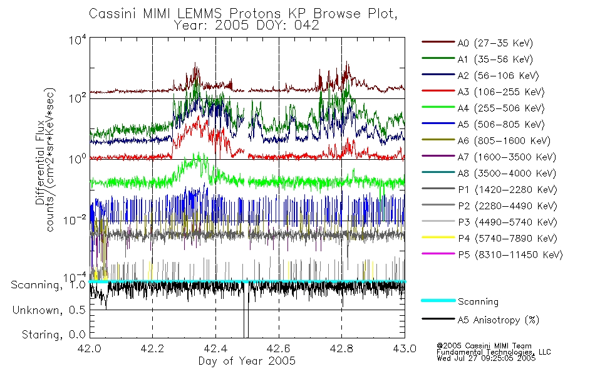Viewport: 595px width, 376px height.
Task: Select the P1 (1420-2280 KeV) legend entry
Action: (490, 189)
